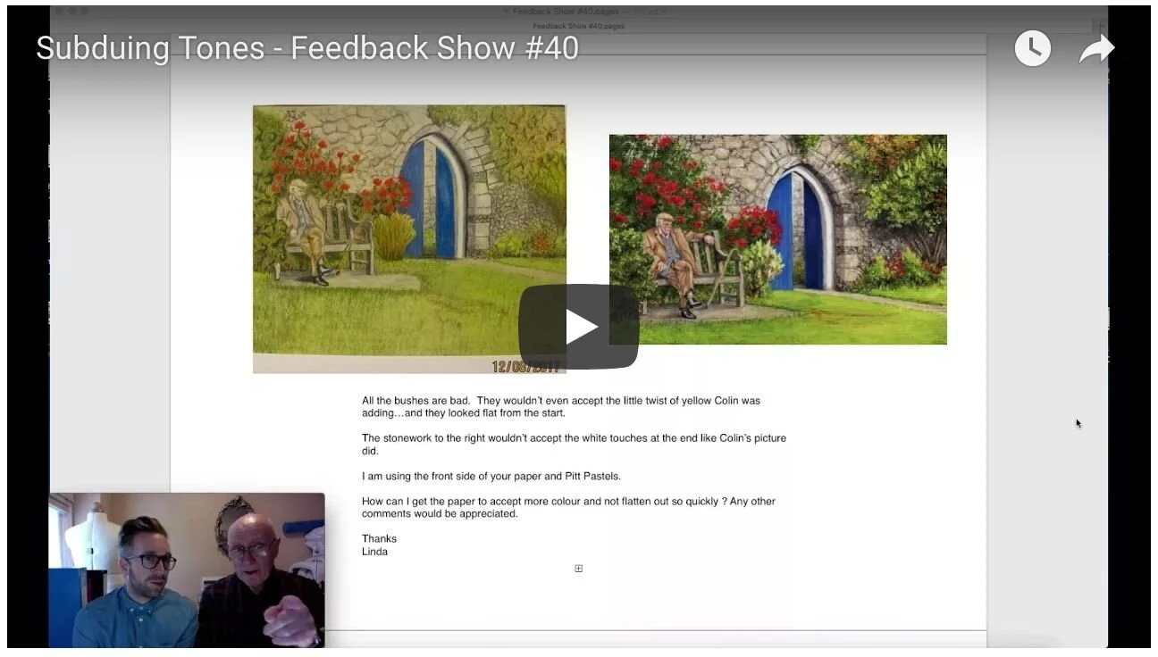1158x657 pixels.
Task: Click the Watch Later clock icon
Action: pyautogui.click(x=1033, y=48)
